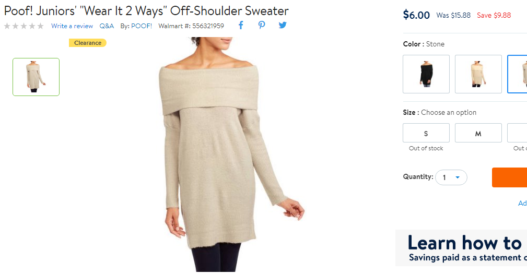Viewport: 527px width, 274px height.
Task: Open Write a review link
Action: coord(72,26)
